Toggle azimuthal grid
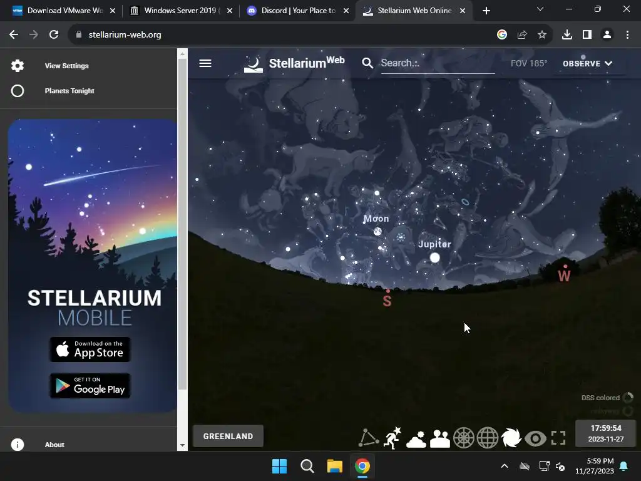641x481 pixels. click(x=464, y=438)
